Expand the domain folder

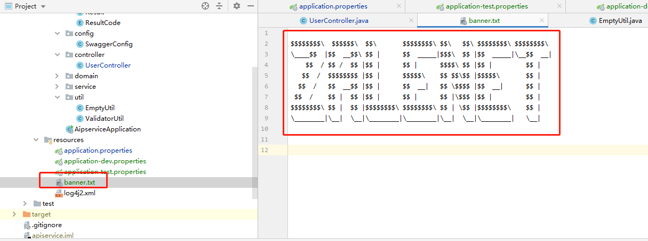[x=58, y=76]
